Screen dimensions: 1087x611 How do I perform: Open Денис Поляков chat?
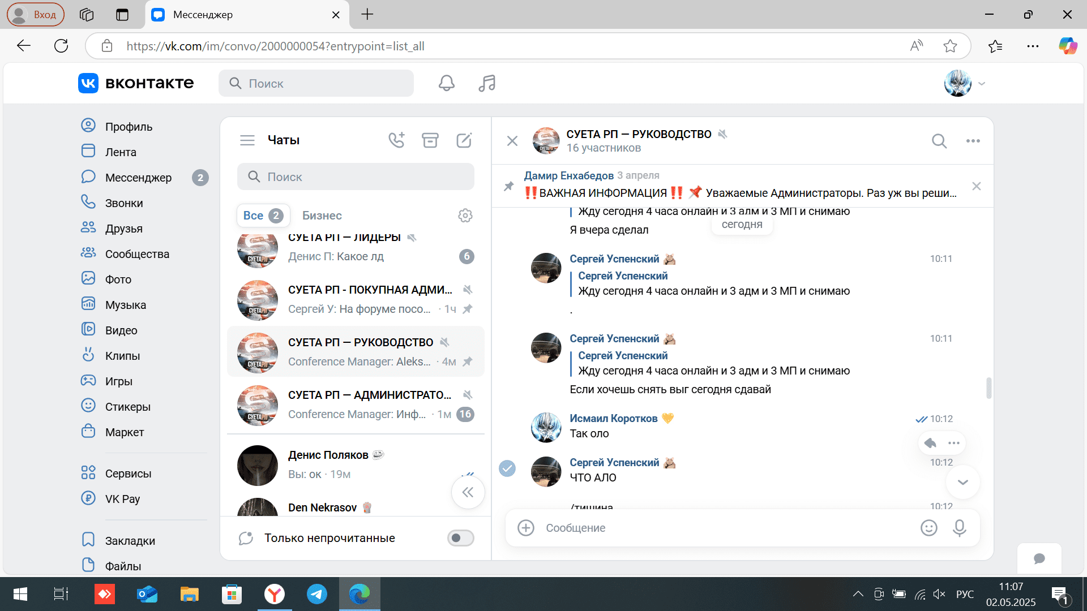[x=356, y=464]
